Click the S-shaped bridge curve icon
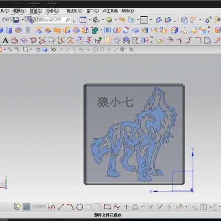Screen dimensions: 221x221 pyautogui.click(x=189, y=40)
